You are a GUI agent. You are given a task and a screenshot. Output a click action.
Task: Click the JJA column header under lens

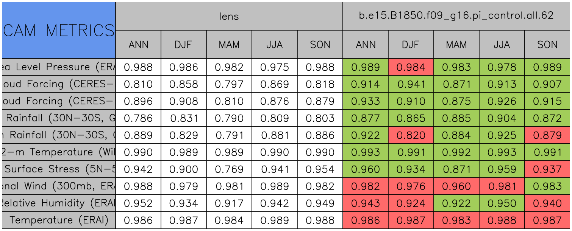pyautogui.click(x=274, y=45)
